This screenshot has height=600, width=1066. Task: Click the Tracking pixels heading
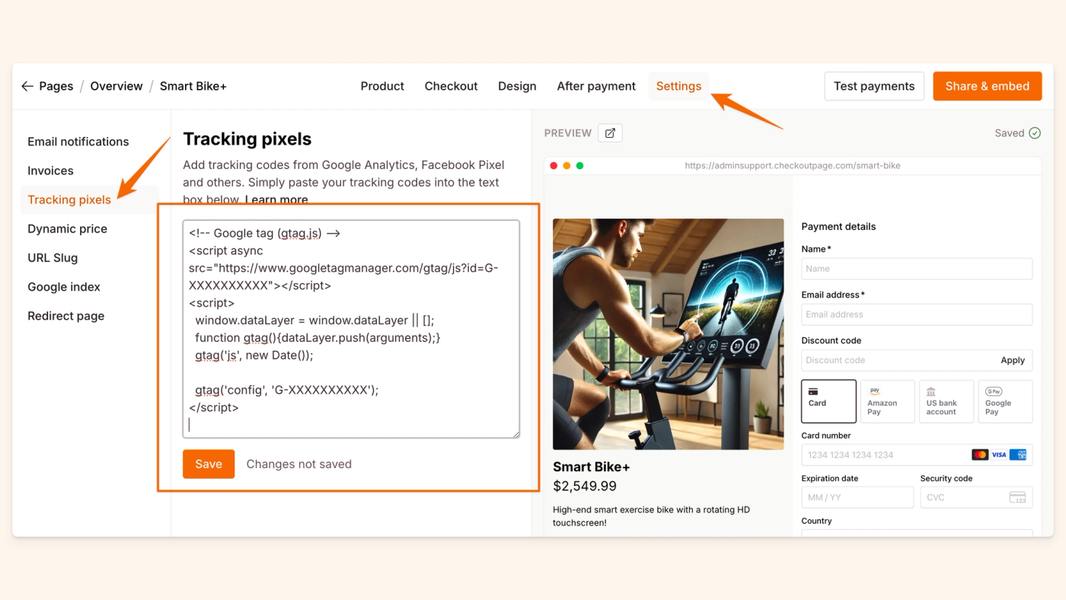pos(247,139)
